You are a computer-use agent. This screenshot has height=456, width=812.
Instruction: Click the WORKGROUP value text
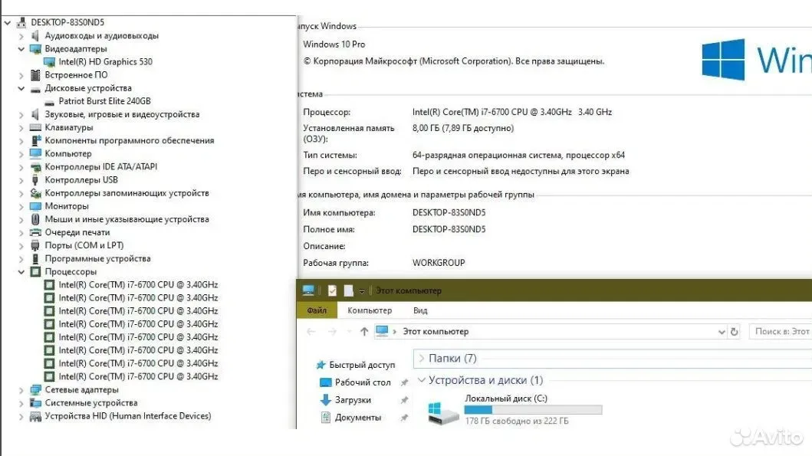(438, 263)
